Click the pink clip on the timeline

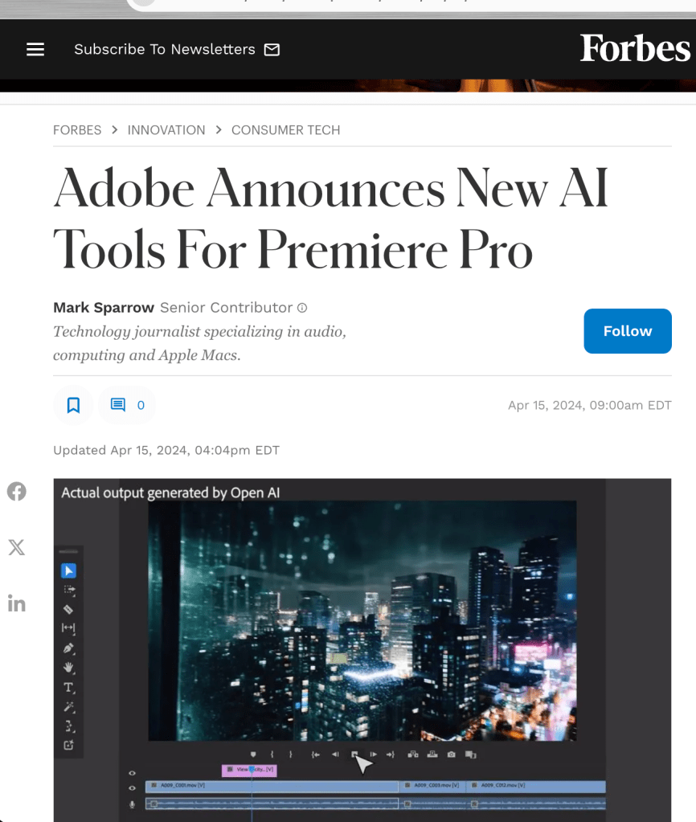pyautogui.click(x=249, y=770)
